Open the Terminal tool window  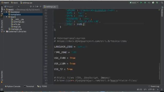(x=29, y=86)
